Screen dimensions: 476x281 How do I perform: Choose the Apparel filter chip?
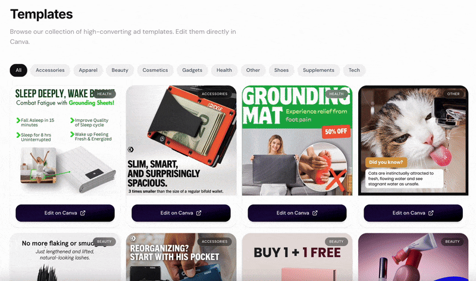[88, 70]
